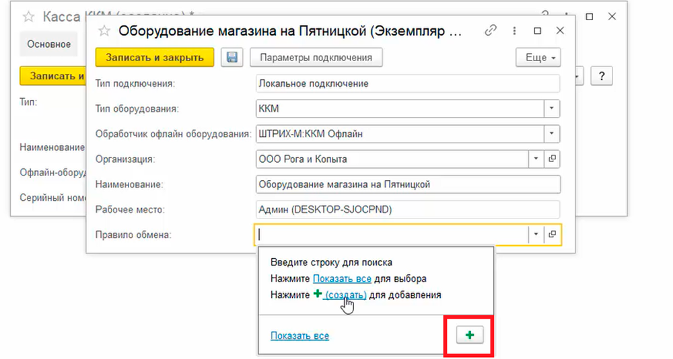Viewport: 673px width, 359px height.
Task: Click the (создать) link in the popup
Action: (345, 294)
